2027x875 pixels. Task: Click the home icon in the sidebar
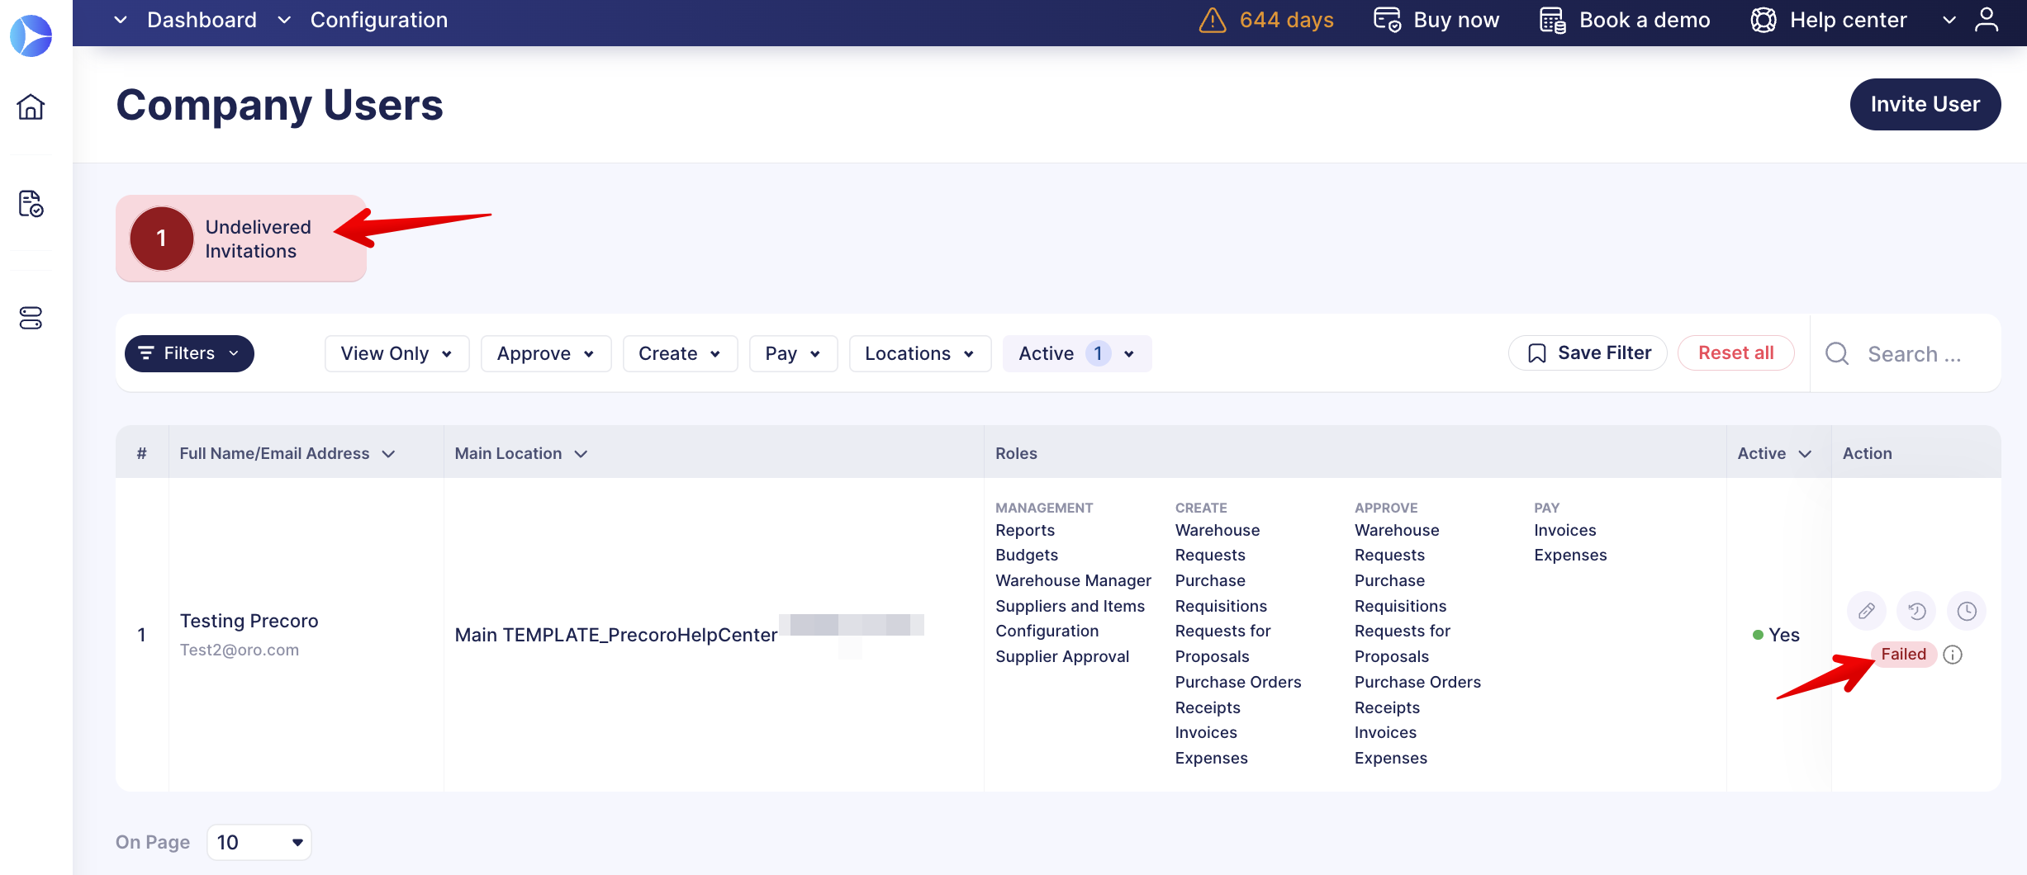coord(31,106)
